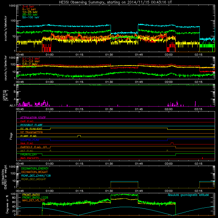Image resolution: width=218 pixels, height=218 pixels.
Task: Click the REAR_DEC_WEIGHT legend label
Action: coord(34,179)
